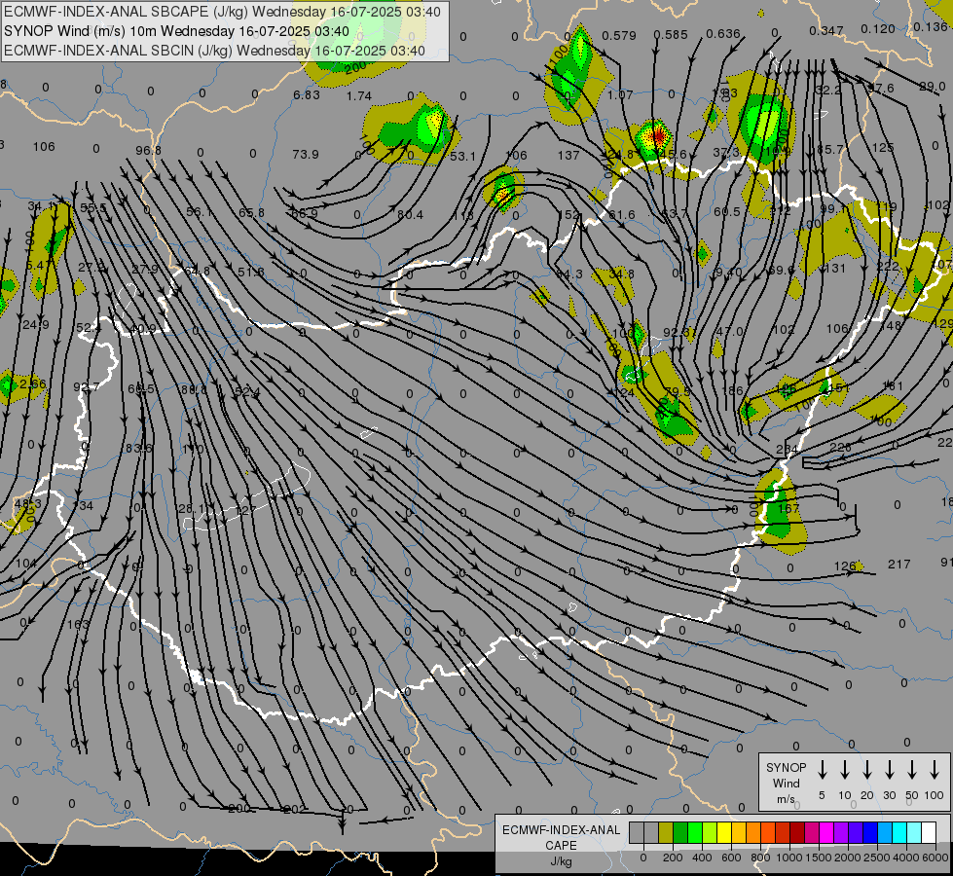Click the map value '92.7'
Viewport: 953px width, 876px height.
point(86,386)
